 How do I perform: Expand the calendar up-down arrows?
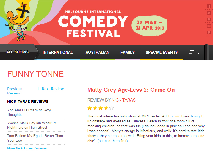(199, 53)
